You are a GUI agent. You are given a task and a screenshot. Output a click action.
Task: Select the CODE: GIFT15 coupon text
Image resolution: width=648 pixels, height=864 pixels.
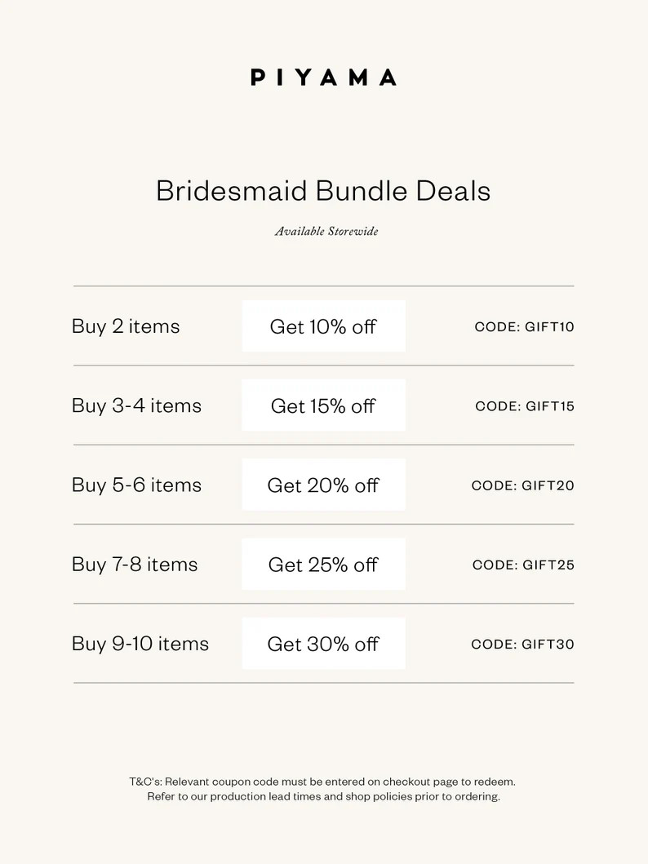tap(525, 406)
